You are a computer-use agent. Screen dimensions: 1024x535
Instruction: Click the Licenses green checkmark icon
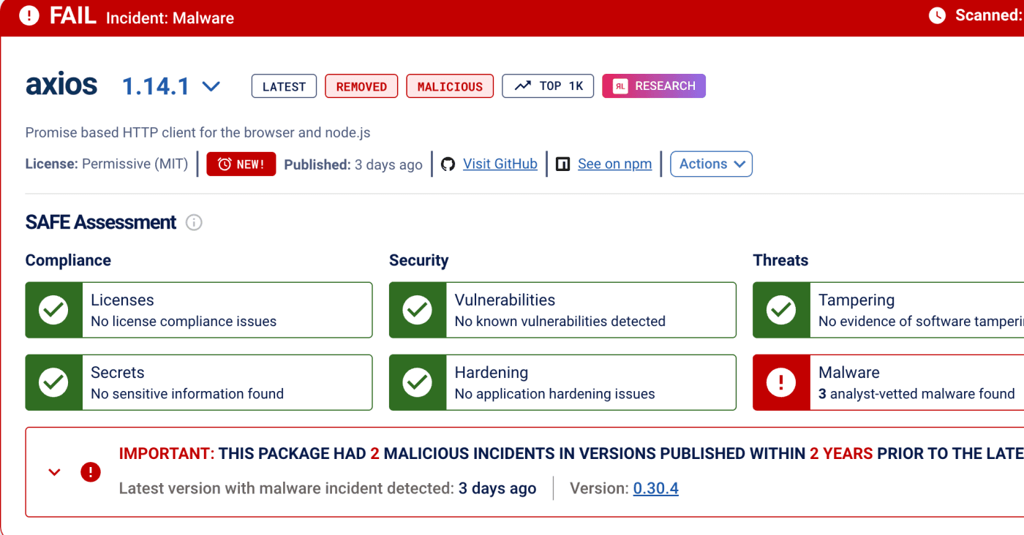point(53,310)
